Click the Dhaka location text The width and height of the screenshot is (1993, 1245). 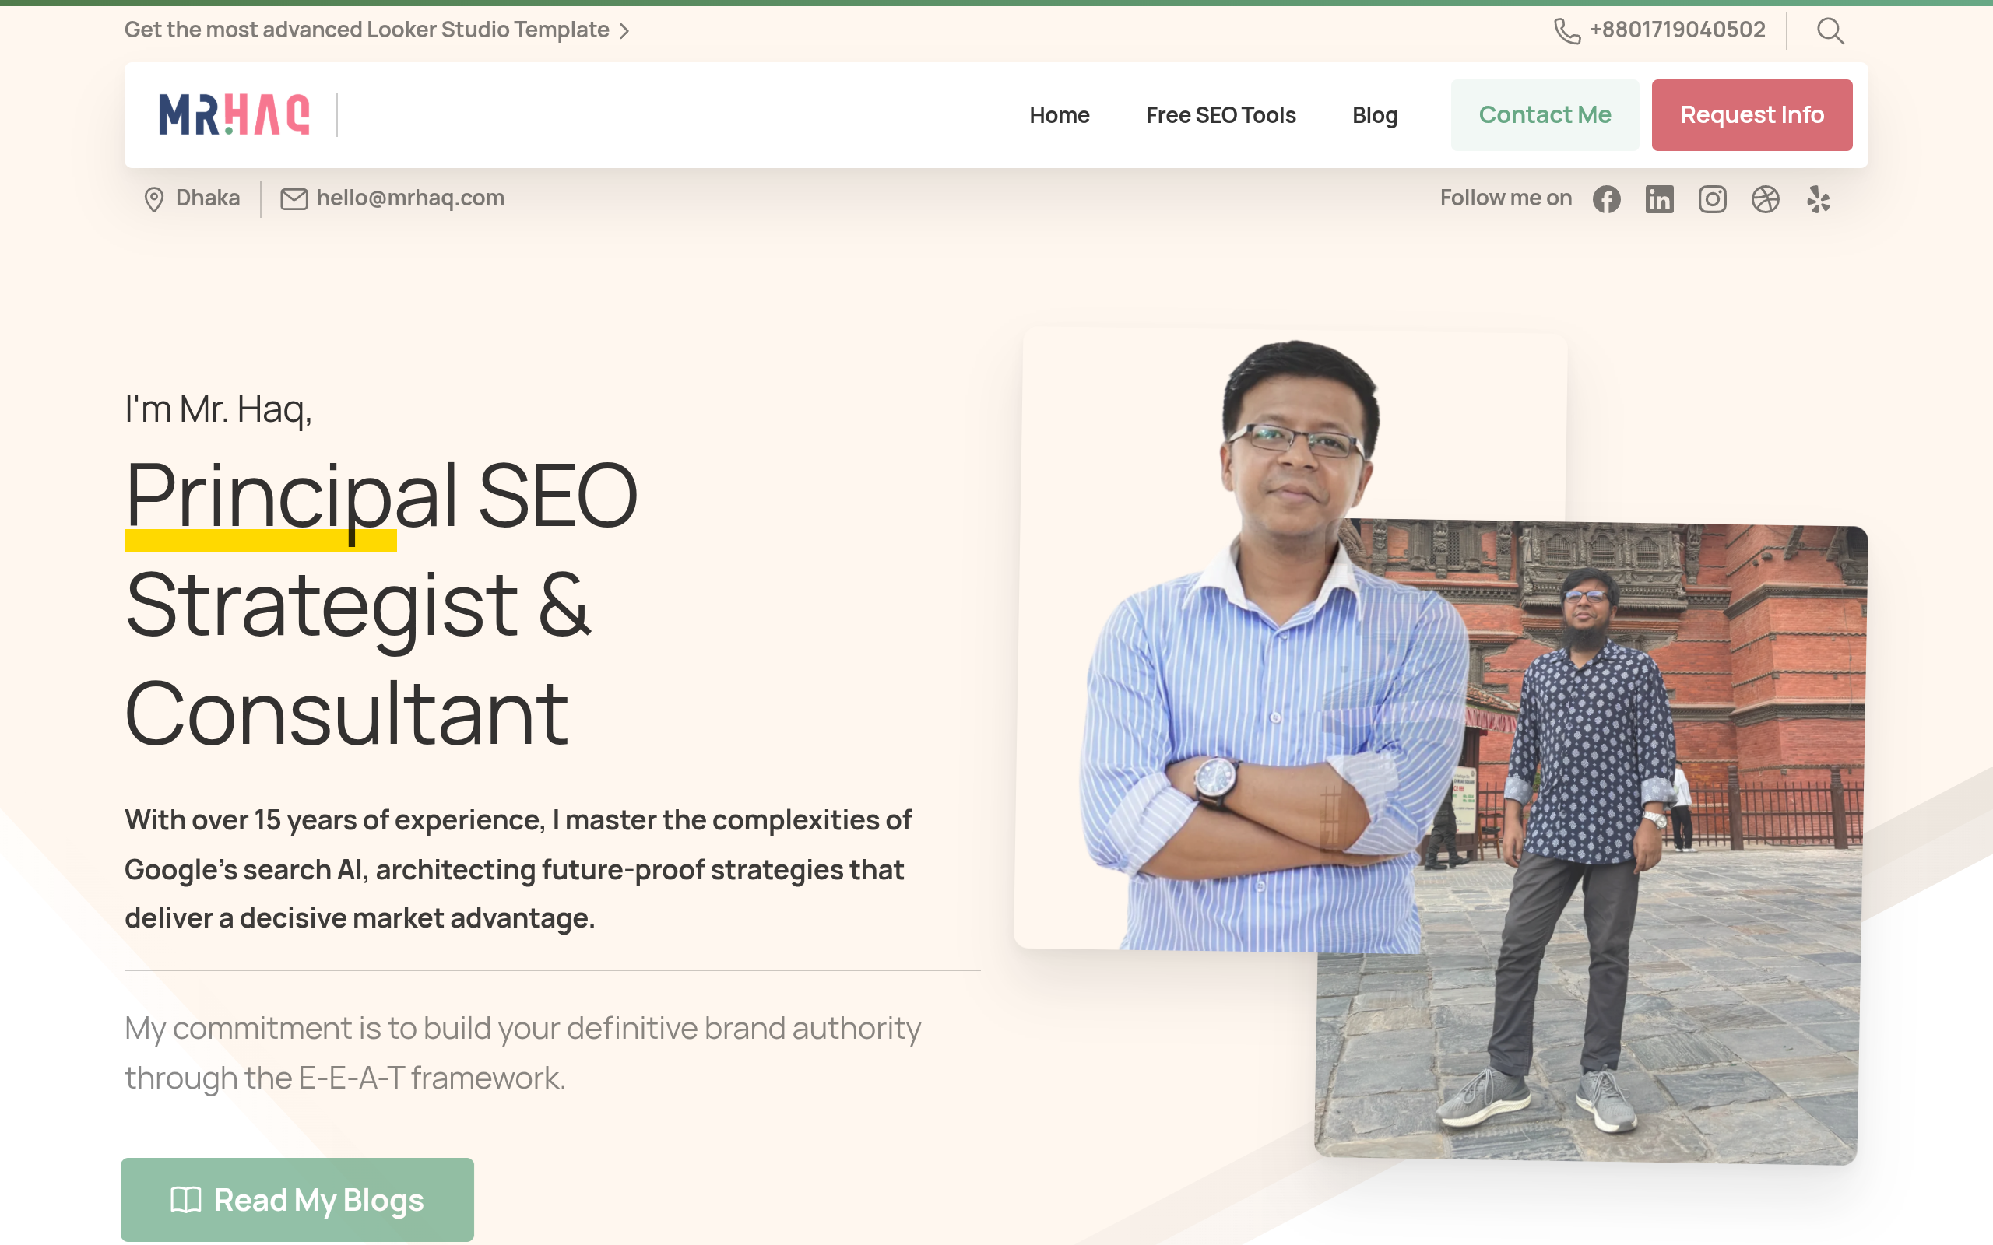[x=208, y=198]
